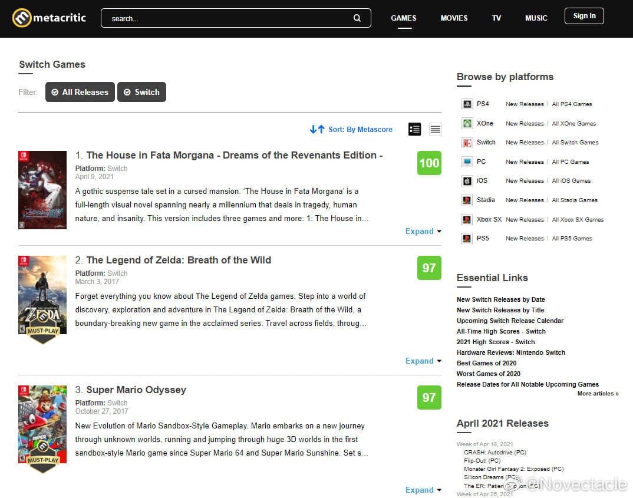This screenshot has height=498, width=633.
Task: Click the Metacritic logo icon
Action: pos(22,18)
